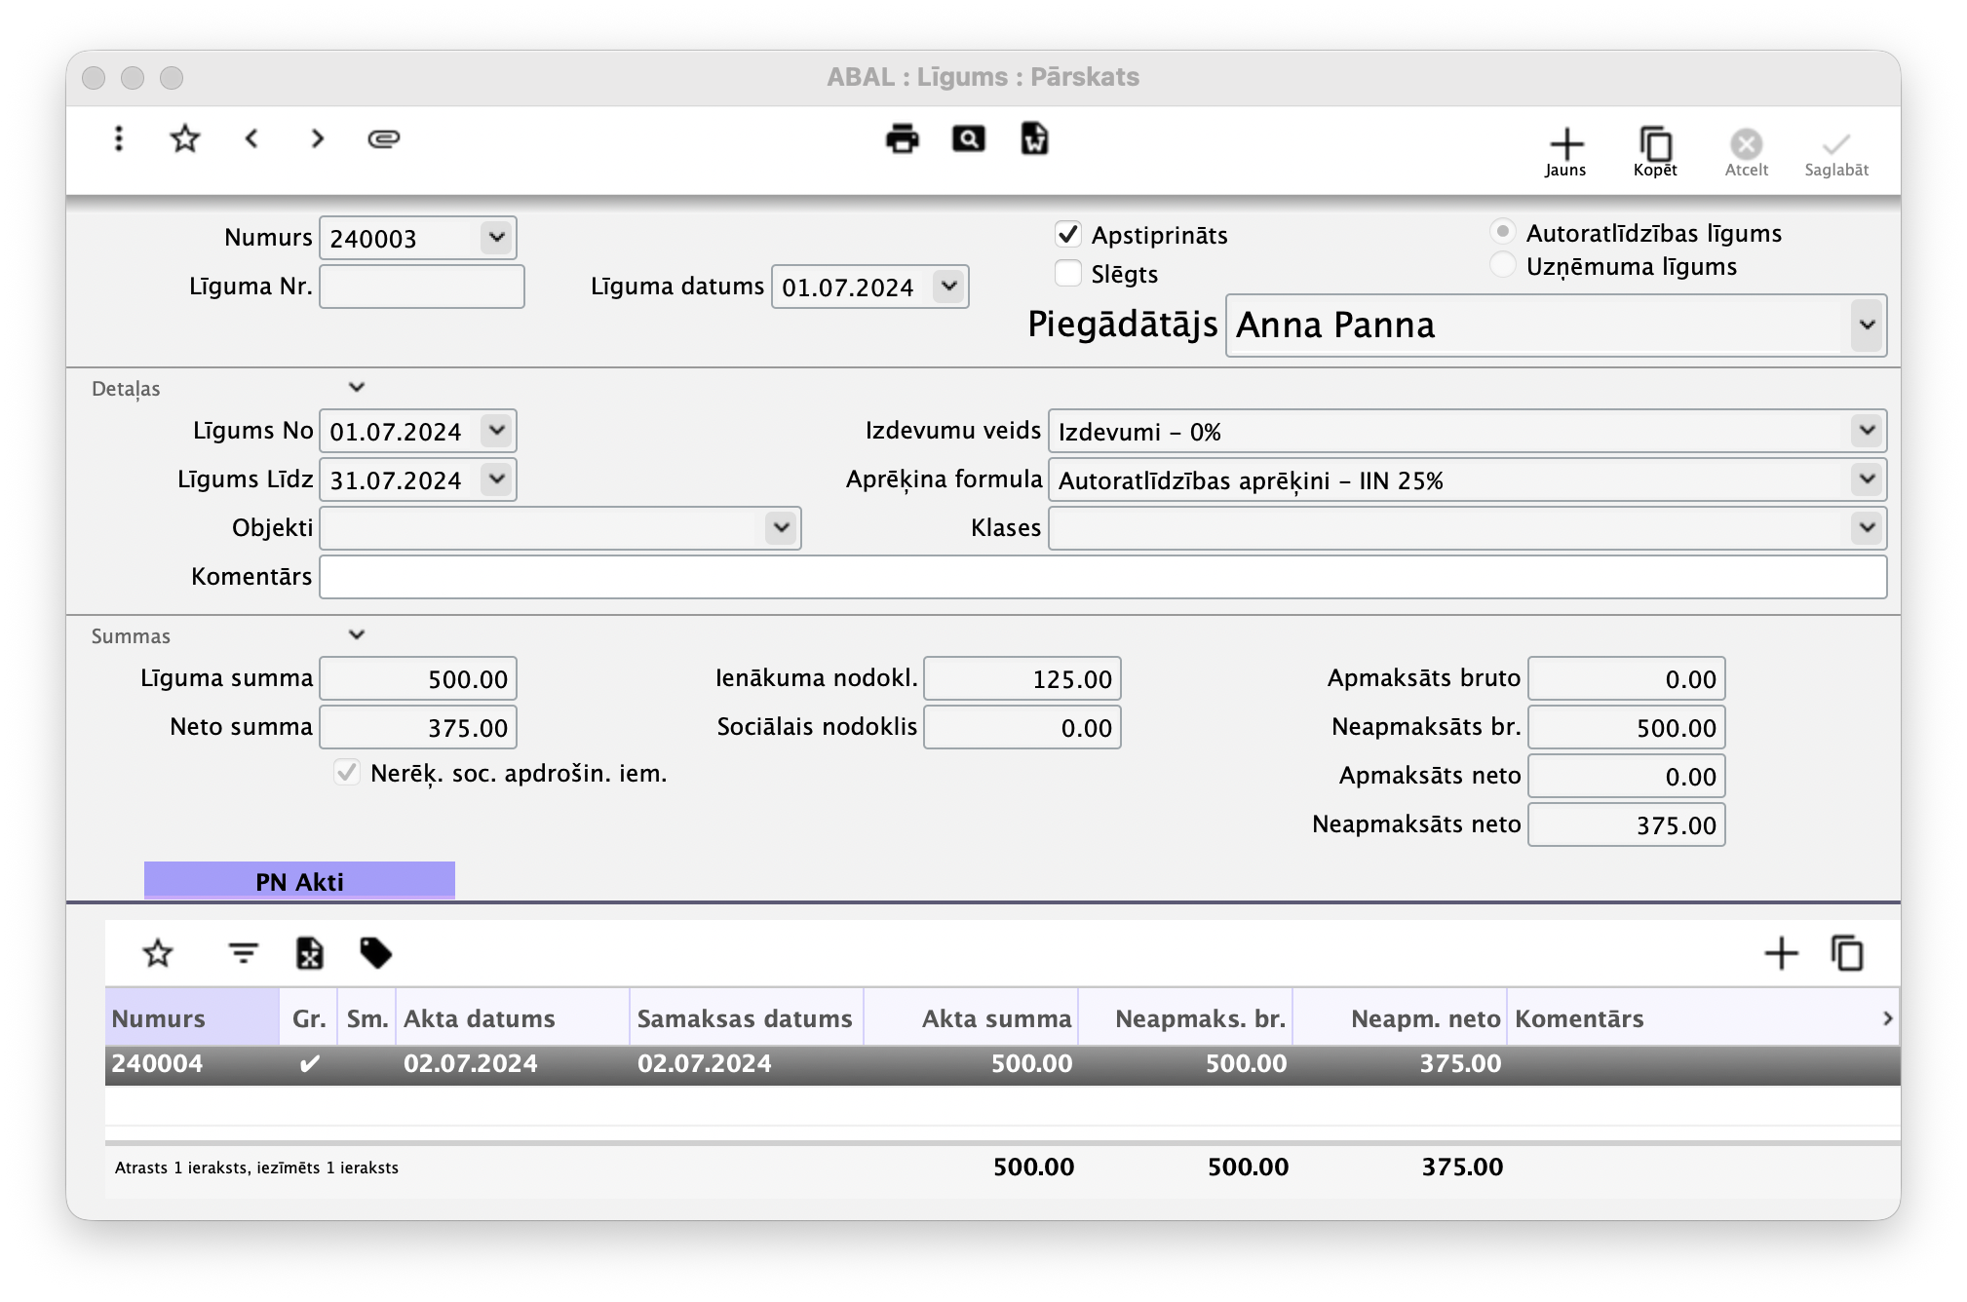
Task: Sort by Numurs column header
Action: pyautogui.click(x=192, y=1018)
